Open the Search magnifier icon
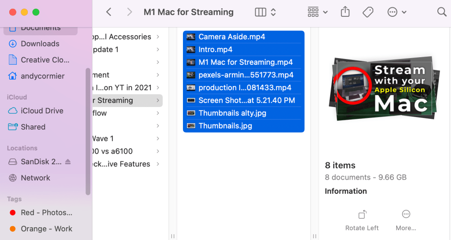This screenshot has height=240, width=451. coord(442,12)
